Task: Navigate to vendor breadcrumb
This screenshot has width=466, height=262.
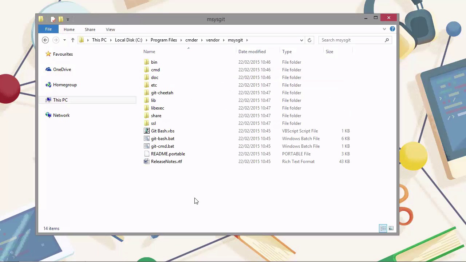Action: pyautogui.click(x=213, y=40)
